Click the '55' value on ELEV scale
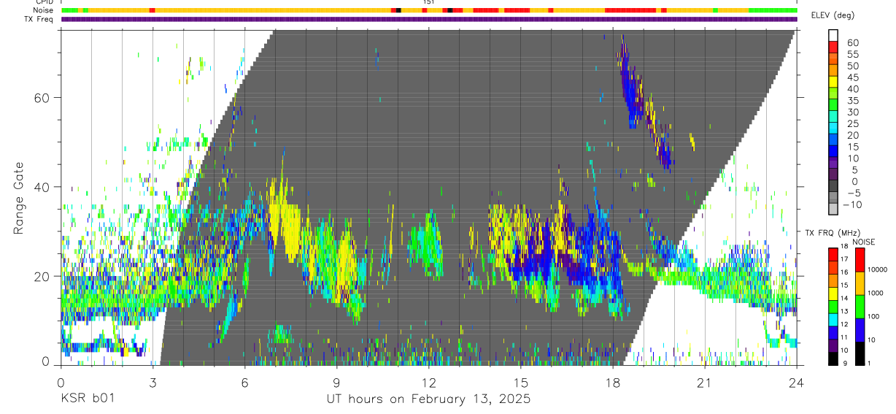896x414 pixels. [853, 55]
